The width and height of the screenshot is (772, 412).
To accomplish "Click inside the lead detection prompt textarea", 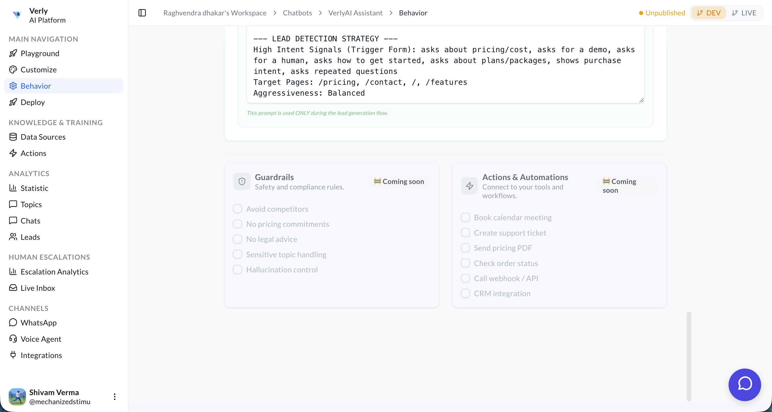I will pyautogui.click(x=445, y=66).
